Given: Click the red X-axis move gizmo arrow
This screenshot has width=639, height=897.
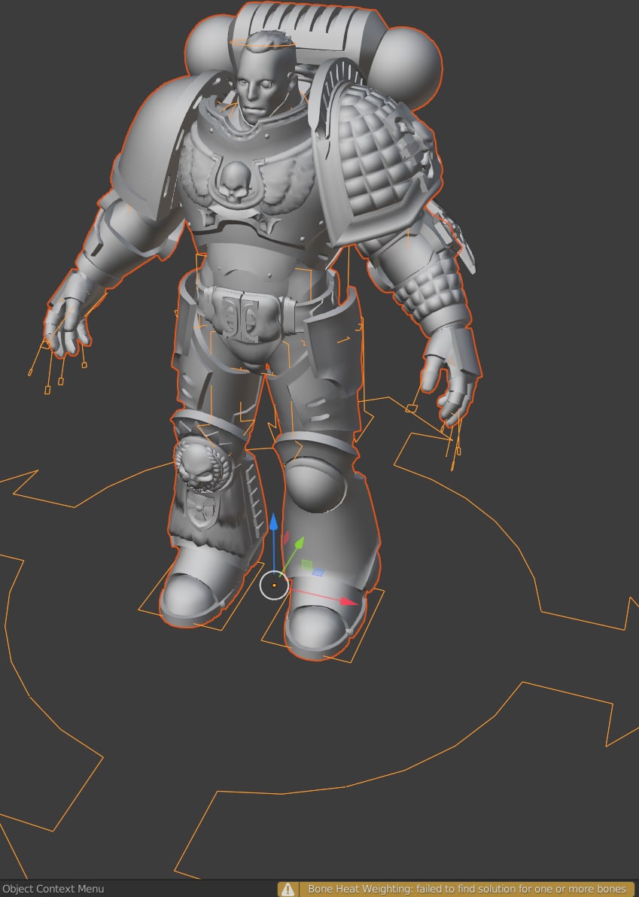Looking at the screenshot, I should click(349, 602).
